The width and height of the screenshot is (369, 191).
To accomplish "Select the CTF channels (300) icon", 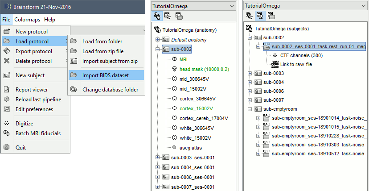I will coord(275,55).
